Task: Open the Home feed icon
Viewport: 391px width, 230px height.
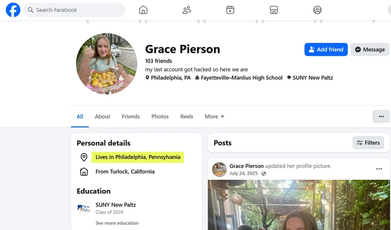Action: [143, 10]
